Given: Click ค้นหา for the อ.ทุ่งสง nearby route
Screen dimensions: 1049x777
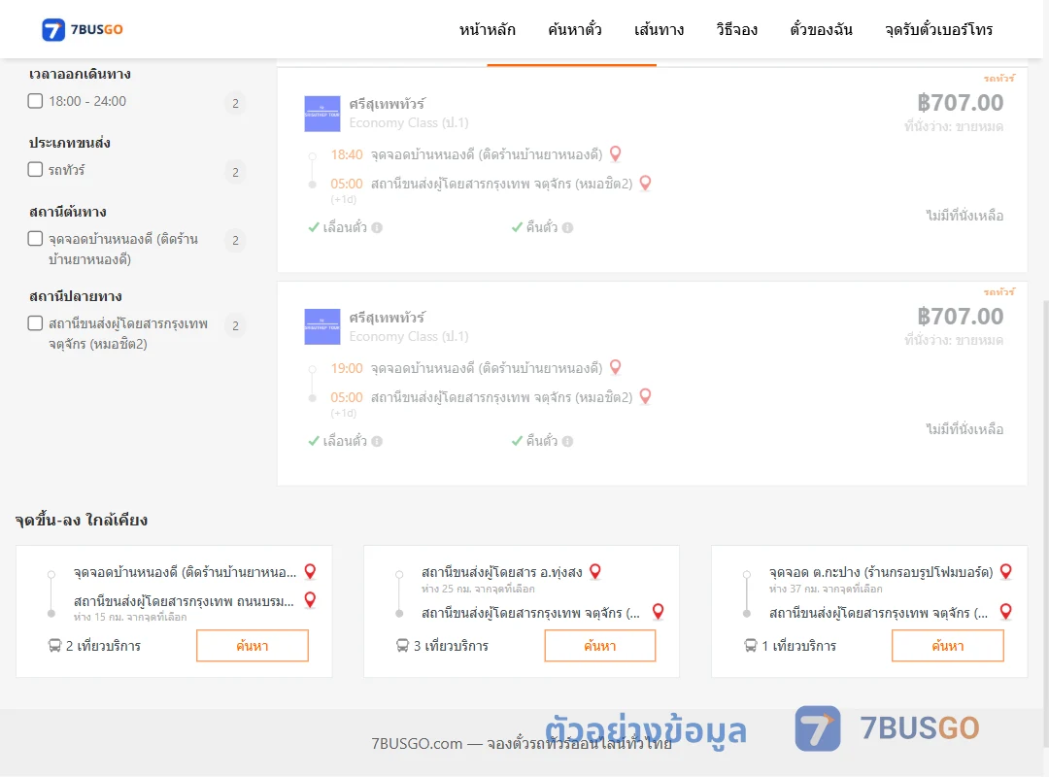Looking at the screenshot, I should [600, 646].
